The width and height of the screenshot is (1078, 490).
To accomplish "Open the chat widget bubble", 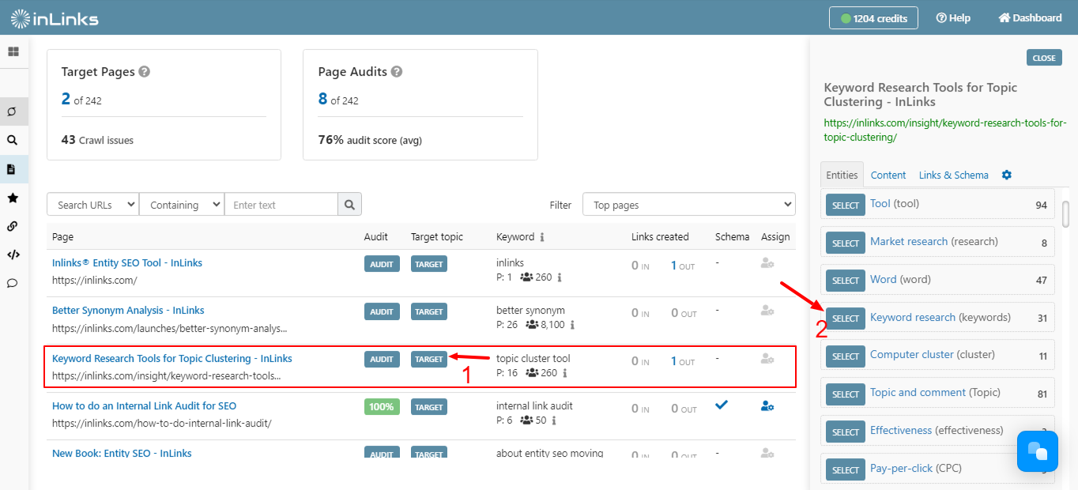I will pyautogui.click(x=1038, y=451).
